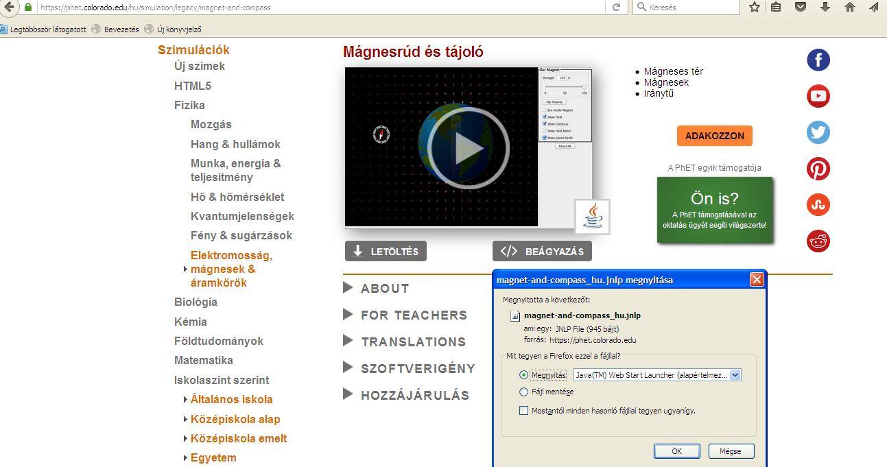Click the Facebook share icon
Screen dimensions: 887x467
pos(818,60)
